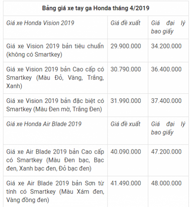Click the second 'Giá đề xuất' header under Air Blade
Viewport: 190px width, 207px height.
(x=125, y=124)
